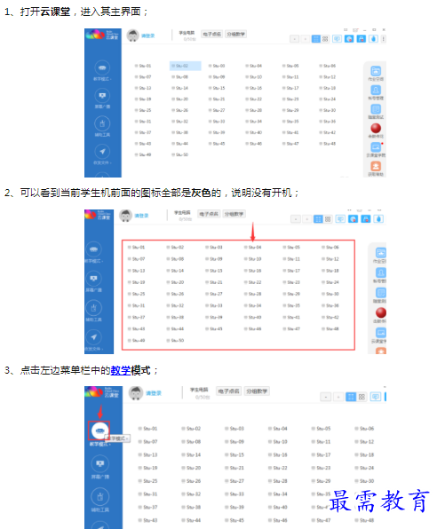This screenshot has width=437, height=529.
Task: Click red ball icon in step 2 screenshot
Action: [381, 312]
